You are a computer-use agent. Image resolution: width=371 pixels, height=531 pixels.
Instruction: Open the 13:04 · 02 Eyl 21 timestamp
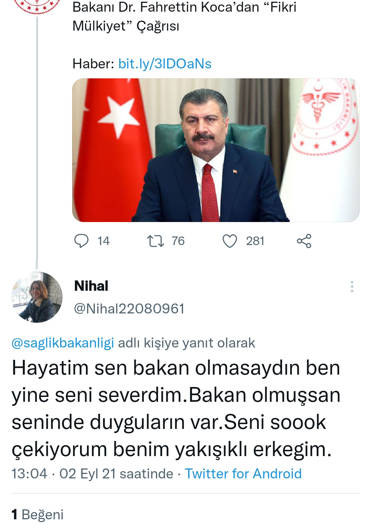(x=92, y=474)
